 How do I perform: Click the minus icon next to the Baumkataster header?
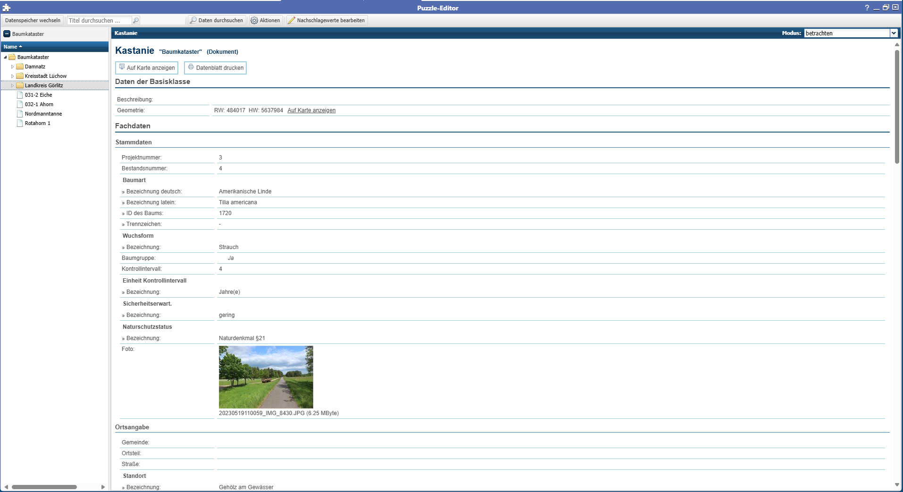(7, 34)
